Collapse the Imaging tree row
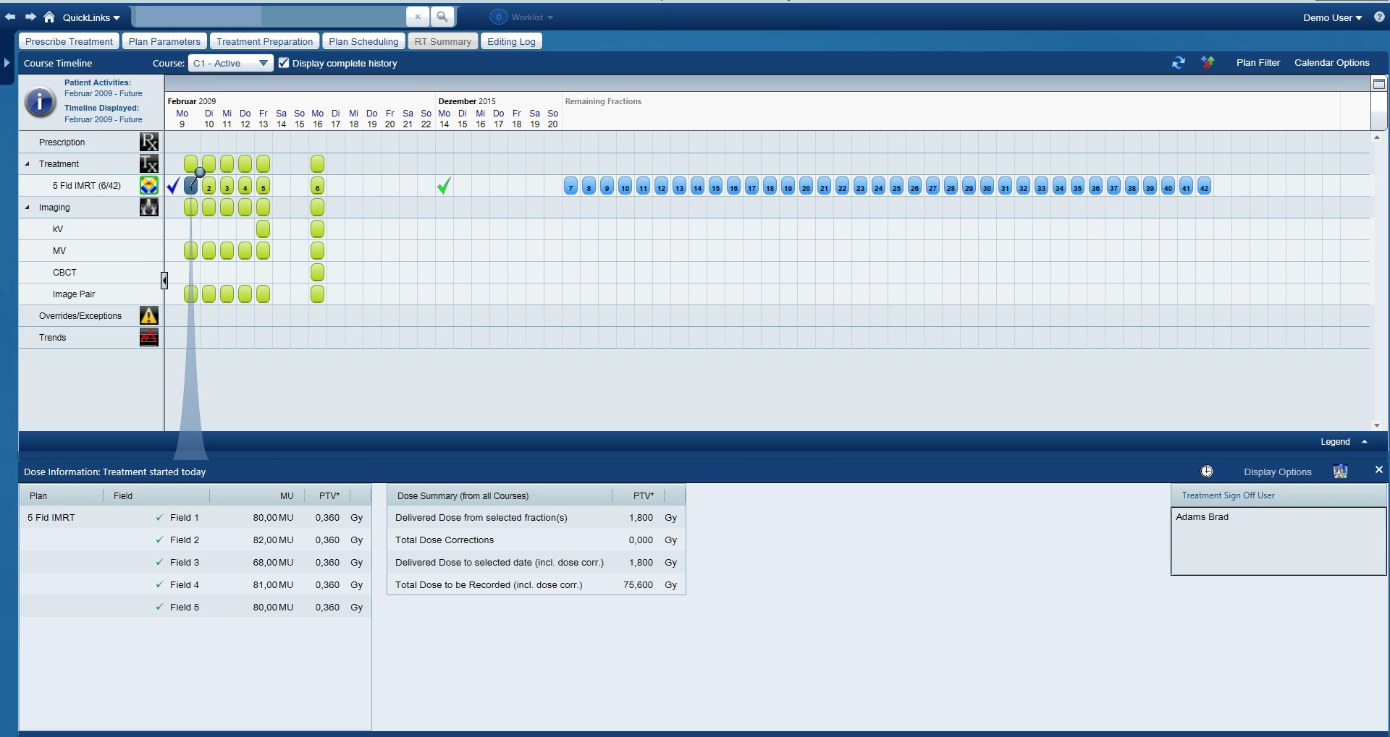 coord(28,208)
